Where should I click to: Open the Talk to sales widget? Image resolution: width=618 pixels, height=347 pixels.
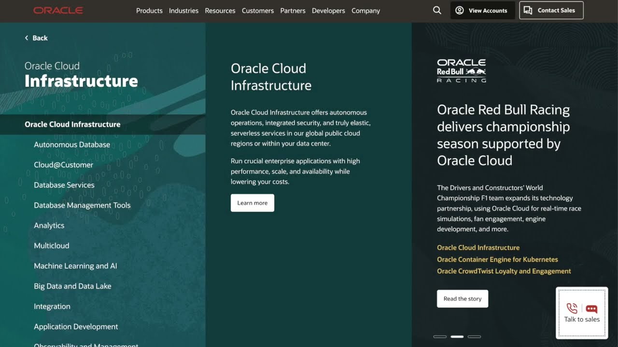click(x=582, y=313)
